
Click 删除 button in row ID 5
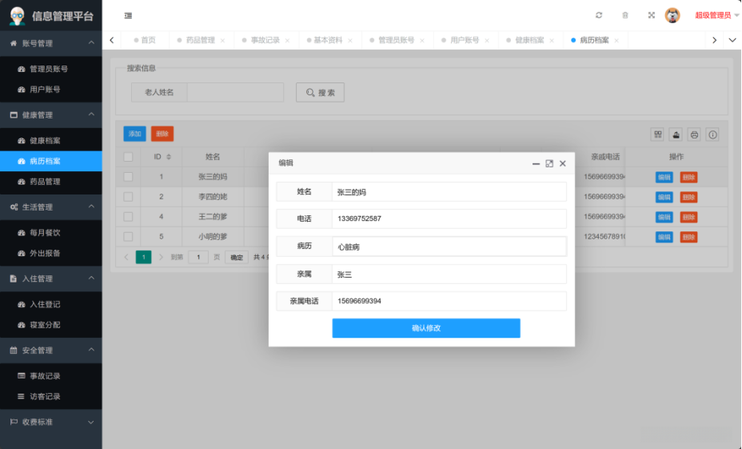[688, 237]
